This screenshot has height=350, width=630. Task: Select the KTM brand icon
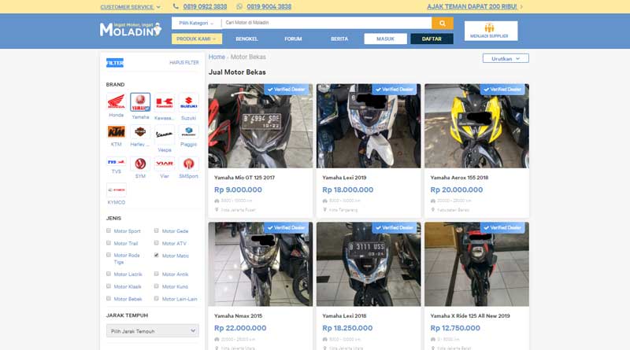tap(116, 131)
